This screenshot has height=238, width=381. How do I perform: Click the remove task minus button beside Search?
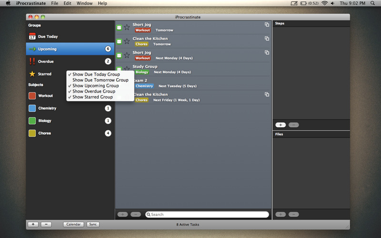pos(136,215)
